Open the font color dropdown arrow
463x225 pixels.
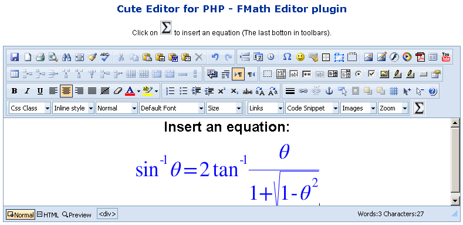point(138,91)
